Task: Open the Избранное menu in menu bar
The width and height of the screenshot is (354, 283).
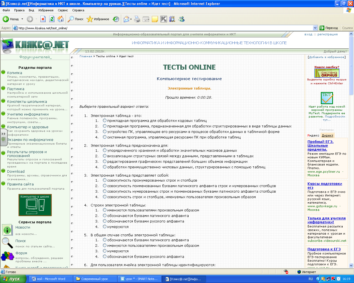Action: point(46,10)
